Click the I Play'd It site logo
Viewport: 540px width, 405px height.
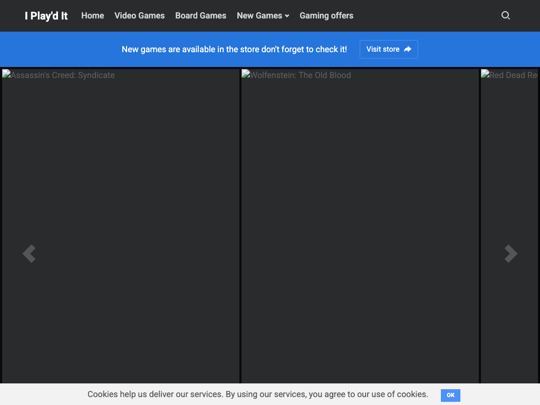[46, 16]
